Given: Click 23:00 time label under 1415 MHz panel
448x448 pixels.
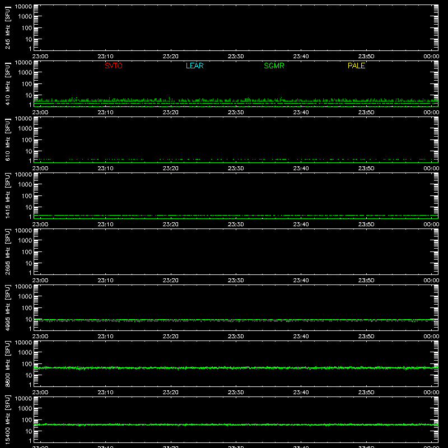Looking at the screenshot, I should point(40,225).
